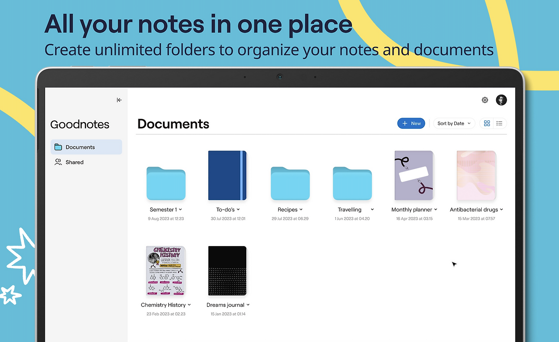Create a new document with New button
559x342 pixels.
411,123
